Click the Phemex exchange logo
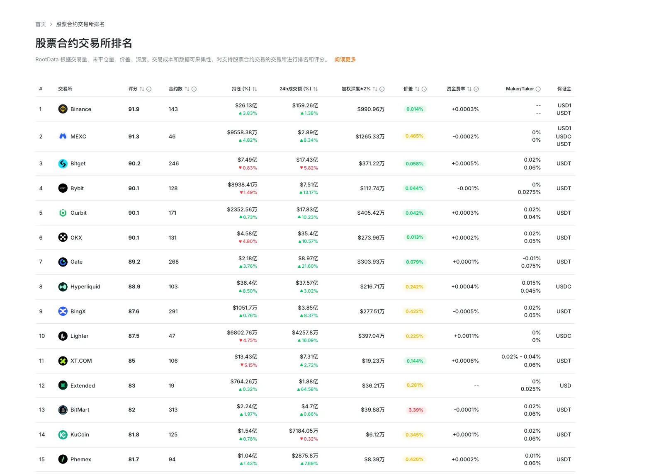The width and height of the screenshot is (666, 475). tap(63, 459)
